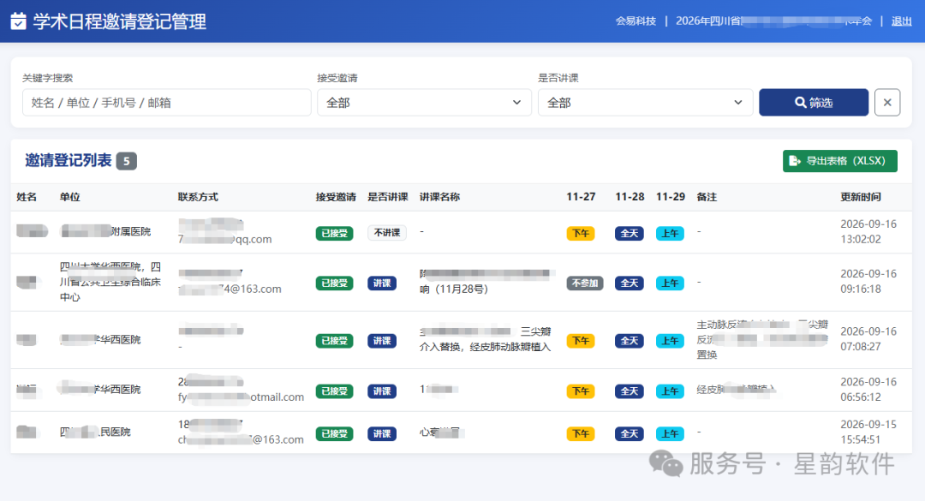925x501 pixels.
Task: Click the 11-27 column header
Action: pos(581,197)
